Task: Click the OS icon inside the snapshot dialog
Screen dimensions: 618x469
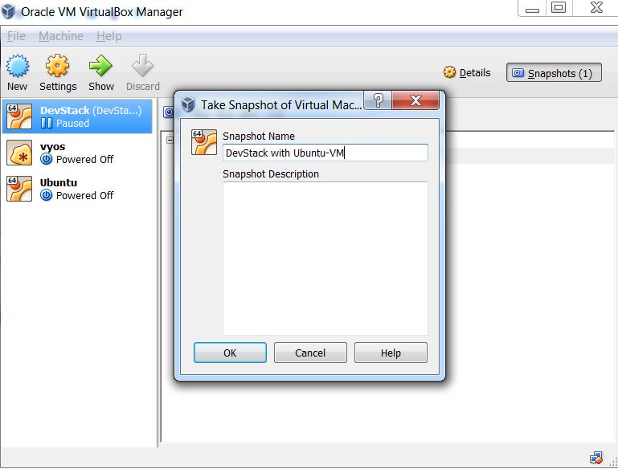Action: click(204, 142)
